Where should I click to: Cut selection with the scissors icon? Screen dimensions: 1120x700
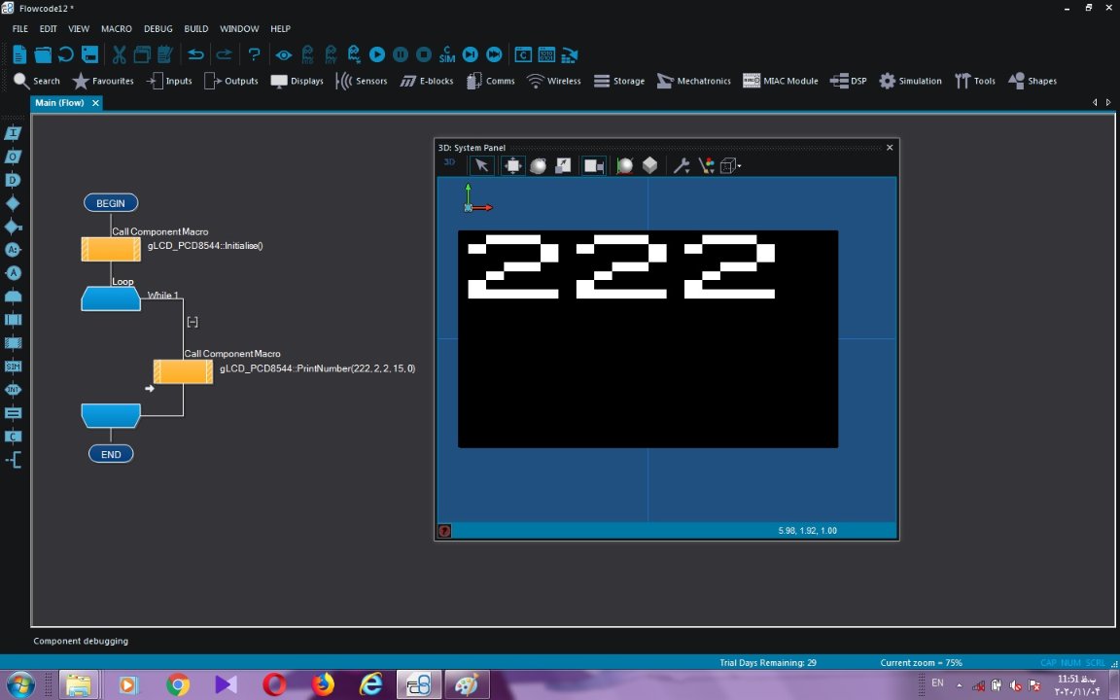(x=120, y=54)
